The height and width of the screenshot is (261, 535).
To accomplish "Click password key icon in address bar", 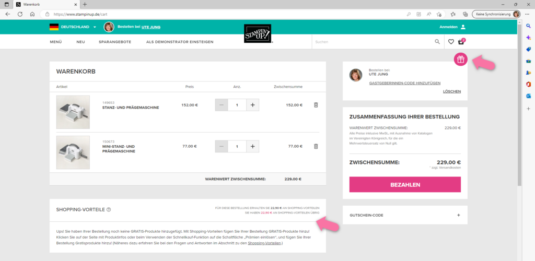I will coord(409,14).
